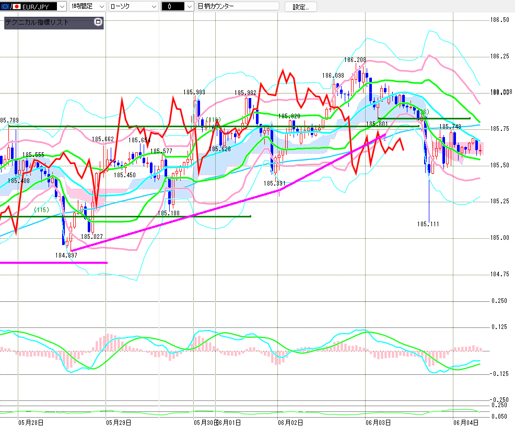Viewport: 515px width, 427px height.
Task: Select the 185.983 price label
Action: coord(194,92)
